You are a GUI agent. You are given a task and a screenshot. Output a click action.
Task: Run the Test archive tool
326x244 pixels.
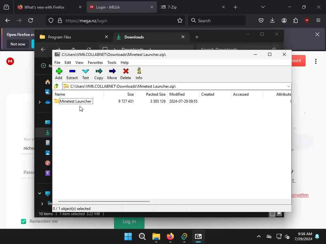pos(85,74)
